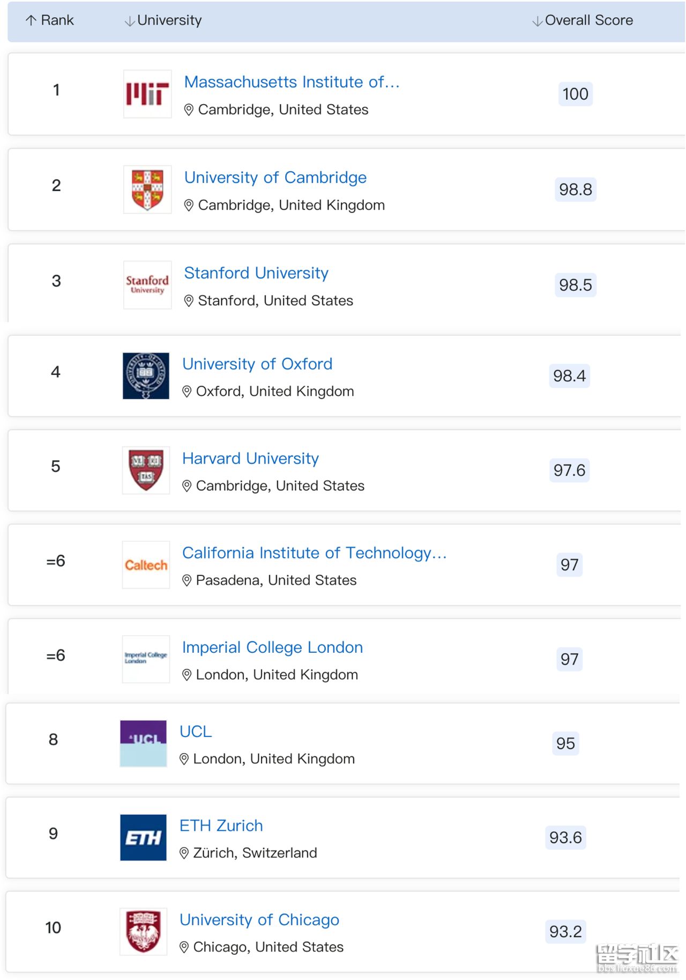Select the Imperial College London logo
The width and height of the screenshot is (686, 980).
[146, 659]
